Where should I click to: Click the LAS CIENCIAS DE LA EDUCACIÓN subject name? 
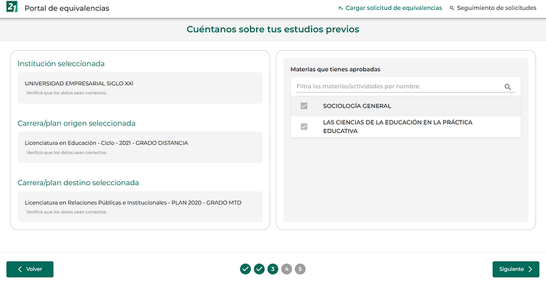point(397,127)
